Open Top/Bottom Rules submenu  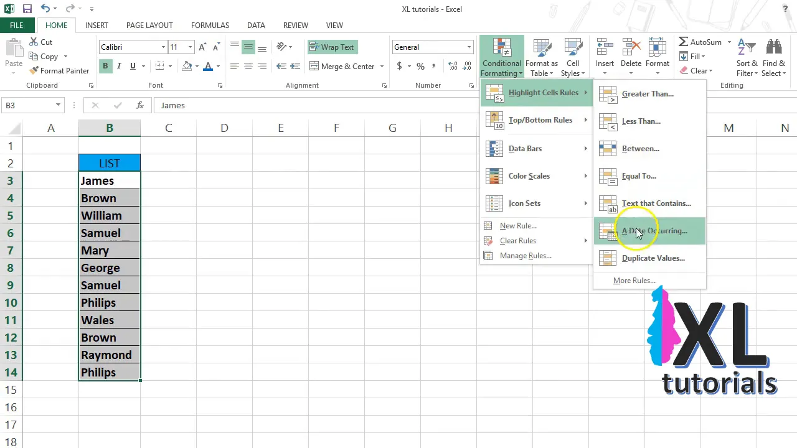[536, 120]
